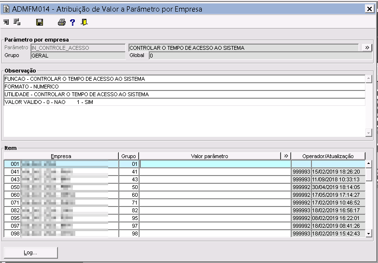The height and width of the screenshot is (263, 378).
Task: Open help with the question mark icon
Action: [x=72, y=22]
